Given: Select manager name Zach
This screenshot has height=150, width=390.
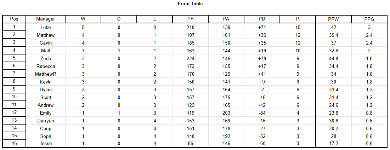Looking at the screenshot, I should (x=45, y=58).
